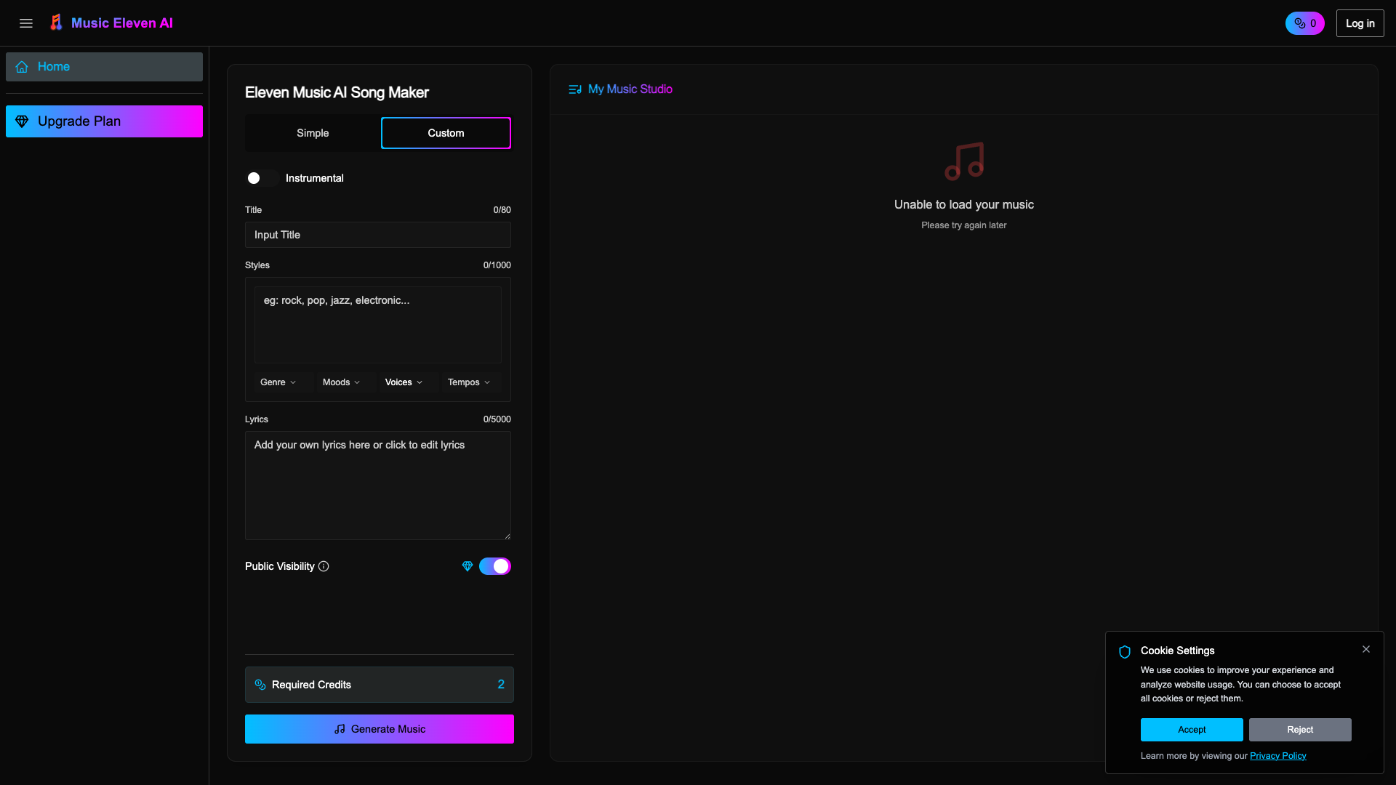The width and height of the screenshot is (1396, 785).
Task: Open the Privacy Policy link
Action: point(1277,756)
